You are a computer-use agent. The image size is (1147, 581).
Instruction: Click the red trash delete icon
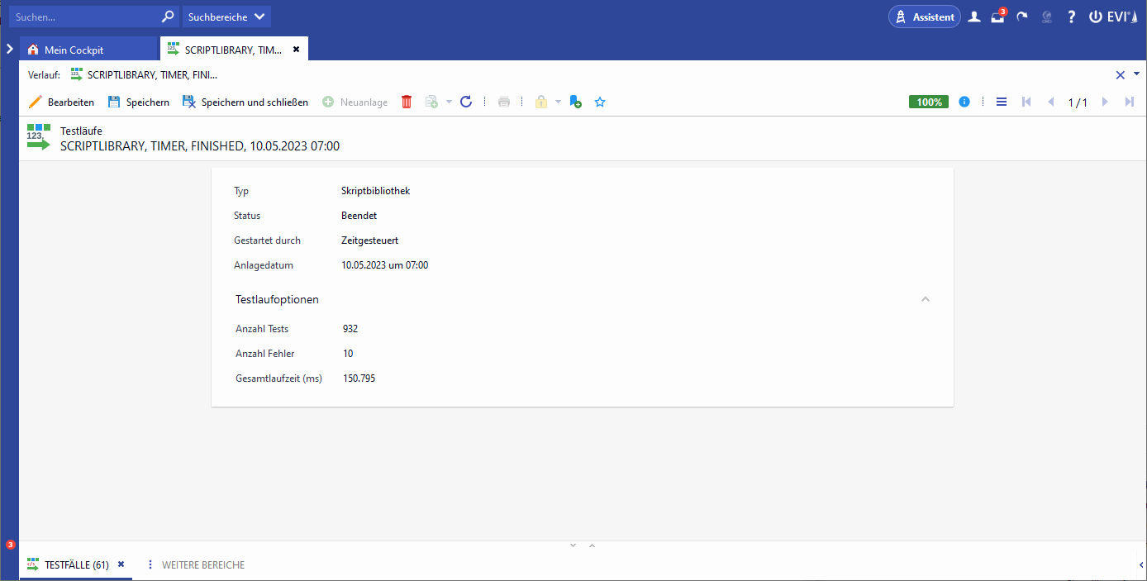(407, 102)
